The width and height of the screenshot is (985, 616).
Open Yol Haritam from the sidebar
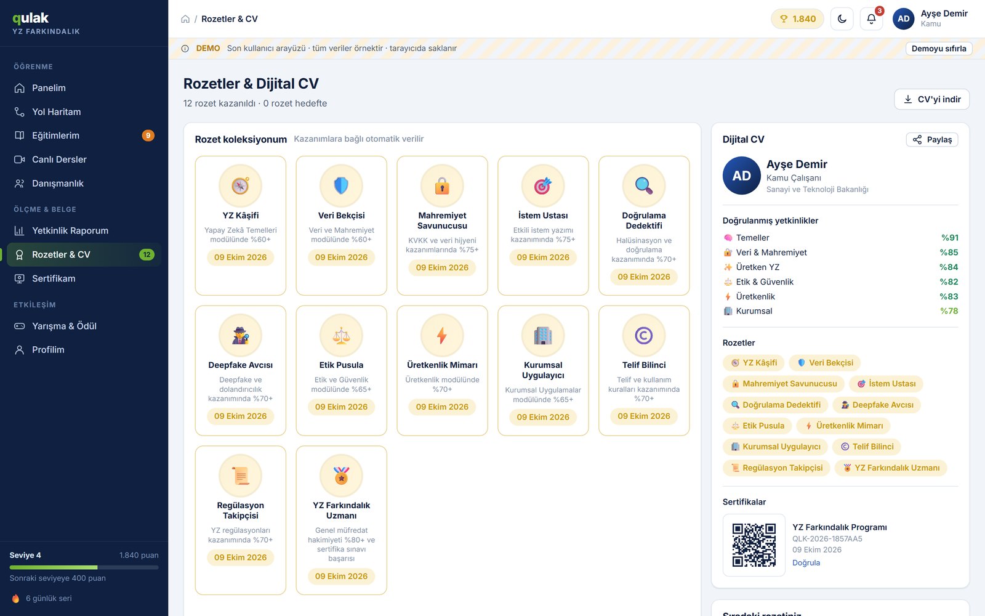84,111
